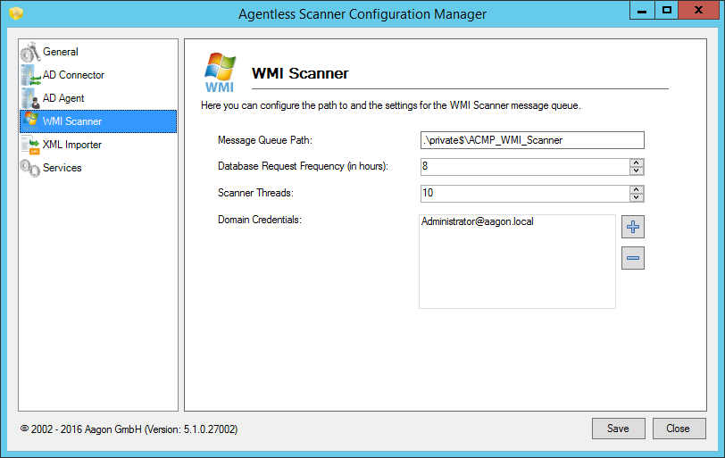Screen dimensions: 725x458
Task: Click into Database Request Frequency field
Action: (x=525, y=166)
